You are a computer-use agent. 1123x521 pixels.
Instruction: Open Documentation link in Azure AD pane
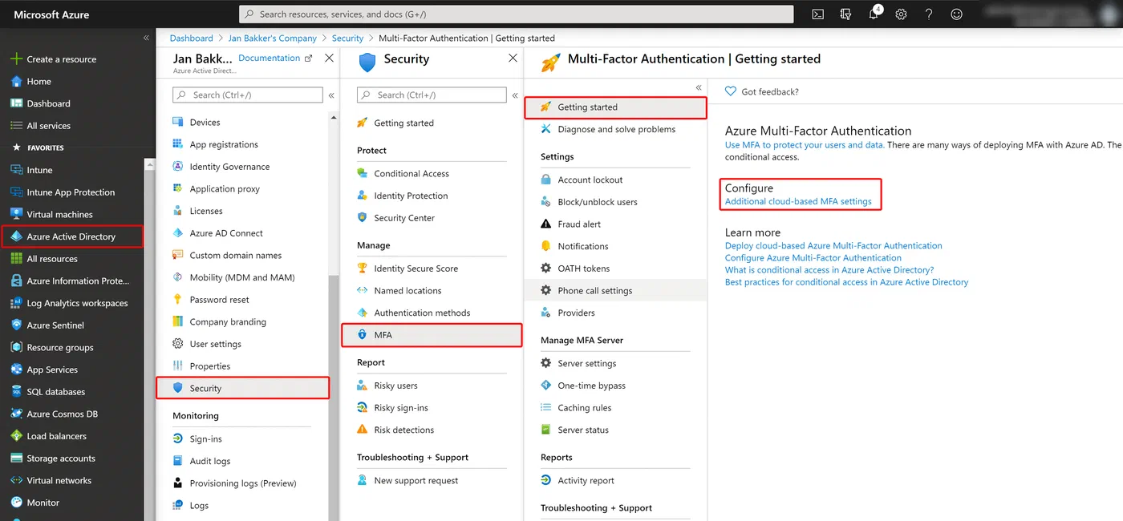click(x=275, y=59)
